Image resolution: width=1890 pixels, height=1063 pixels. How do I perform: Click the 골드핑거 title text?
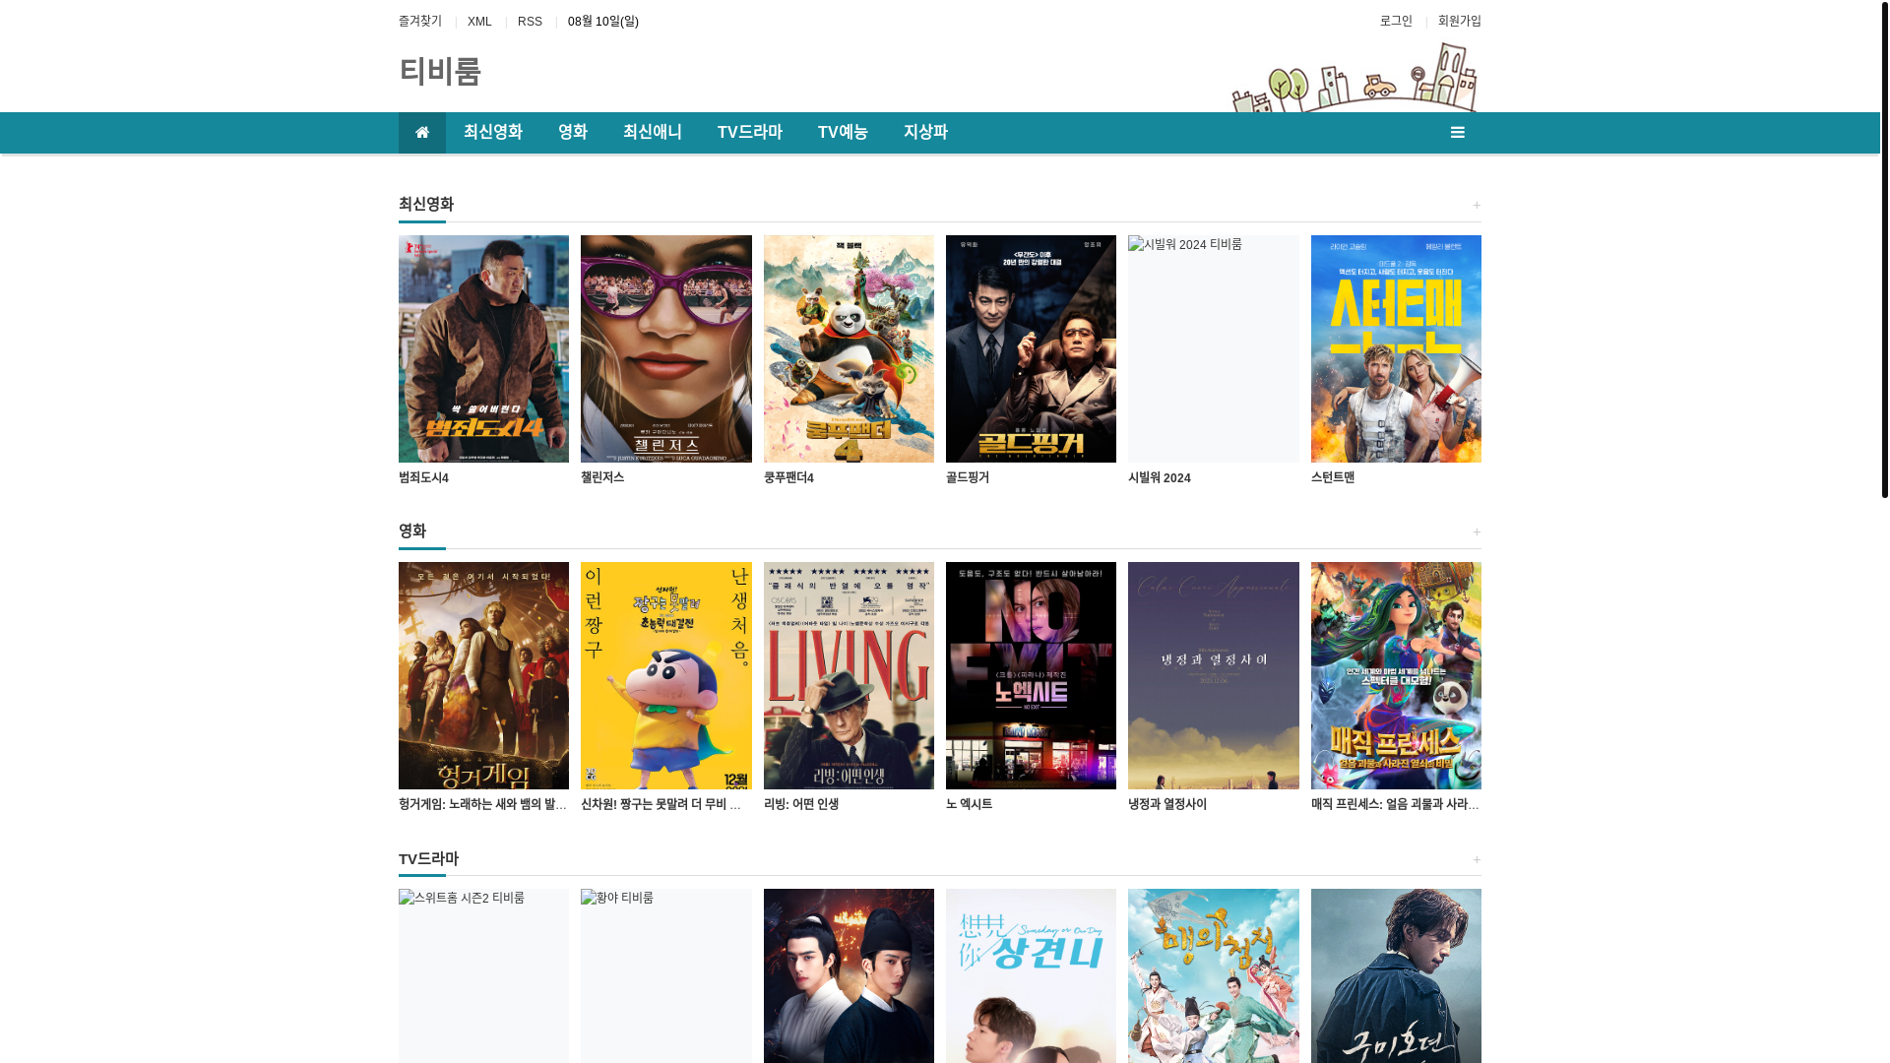coord(968,477)
